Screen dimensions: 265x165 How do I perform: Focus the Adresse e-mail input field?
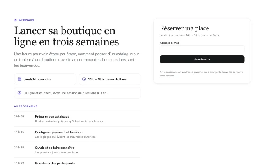pyautogui.click(x=202, y=49)
